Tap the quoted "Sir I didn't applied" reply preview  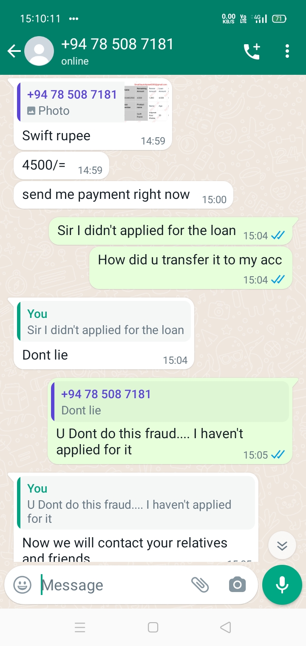104,321
